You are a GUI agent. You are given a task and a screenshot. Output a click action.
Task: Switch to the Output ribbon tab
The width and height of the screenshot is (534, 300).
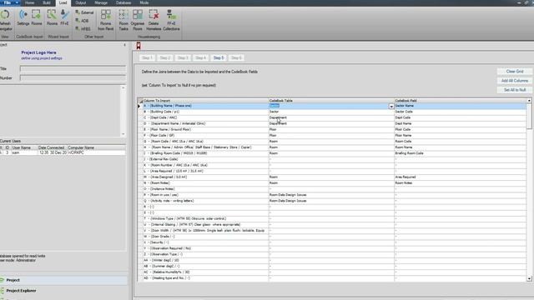click(81, 2)
